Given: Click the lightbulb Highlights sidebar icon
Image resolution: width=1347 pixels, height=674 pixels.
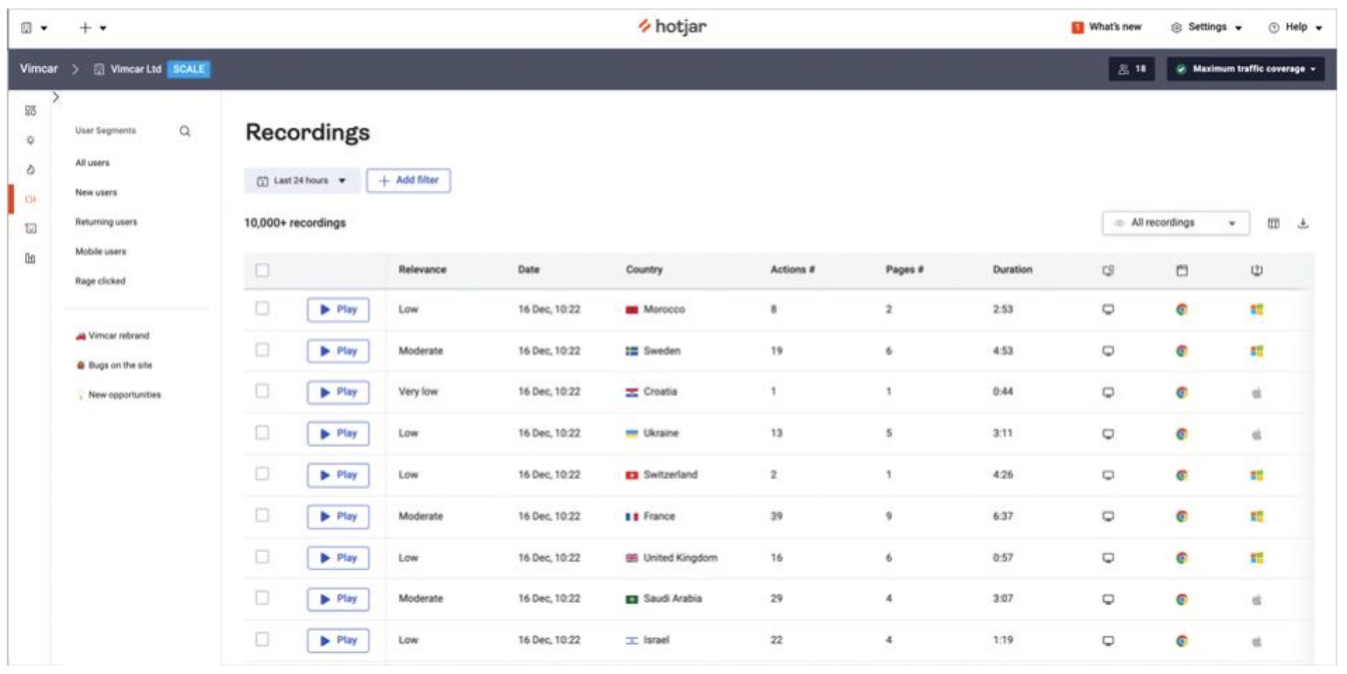Looking at the screenshot, I should click(x=30, y=141).
